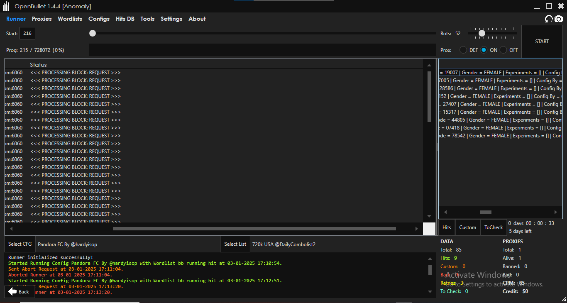
Task: Click the Start value input field
Action: coord(27,33)
